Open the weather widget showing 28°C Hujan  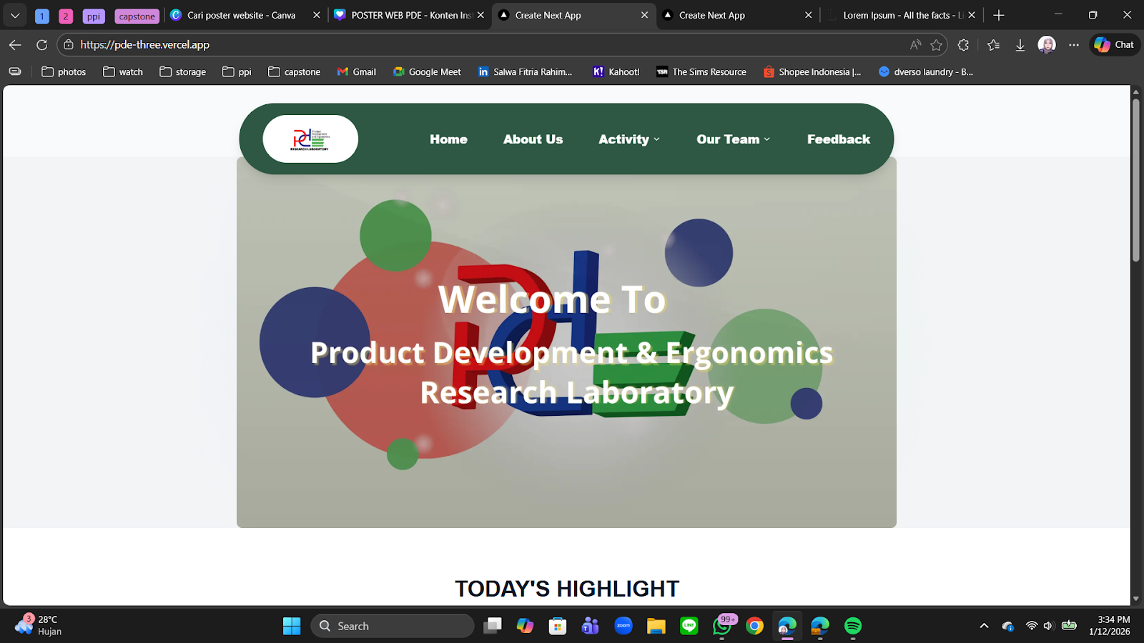click(x=39, y=626)
